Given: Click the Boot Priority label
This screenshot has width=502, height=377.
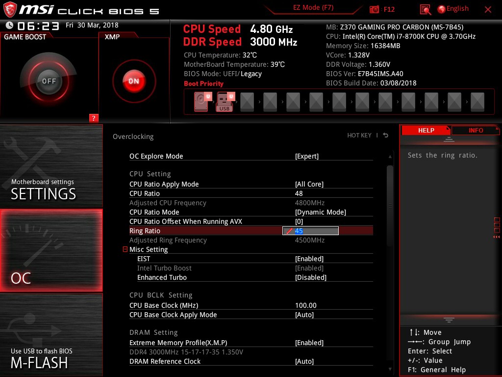Looking at the screenshot, I should click(203, 83).
